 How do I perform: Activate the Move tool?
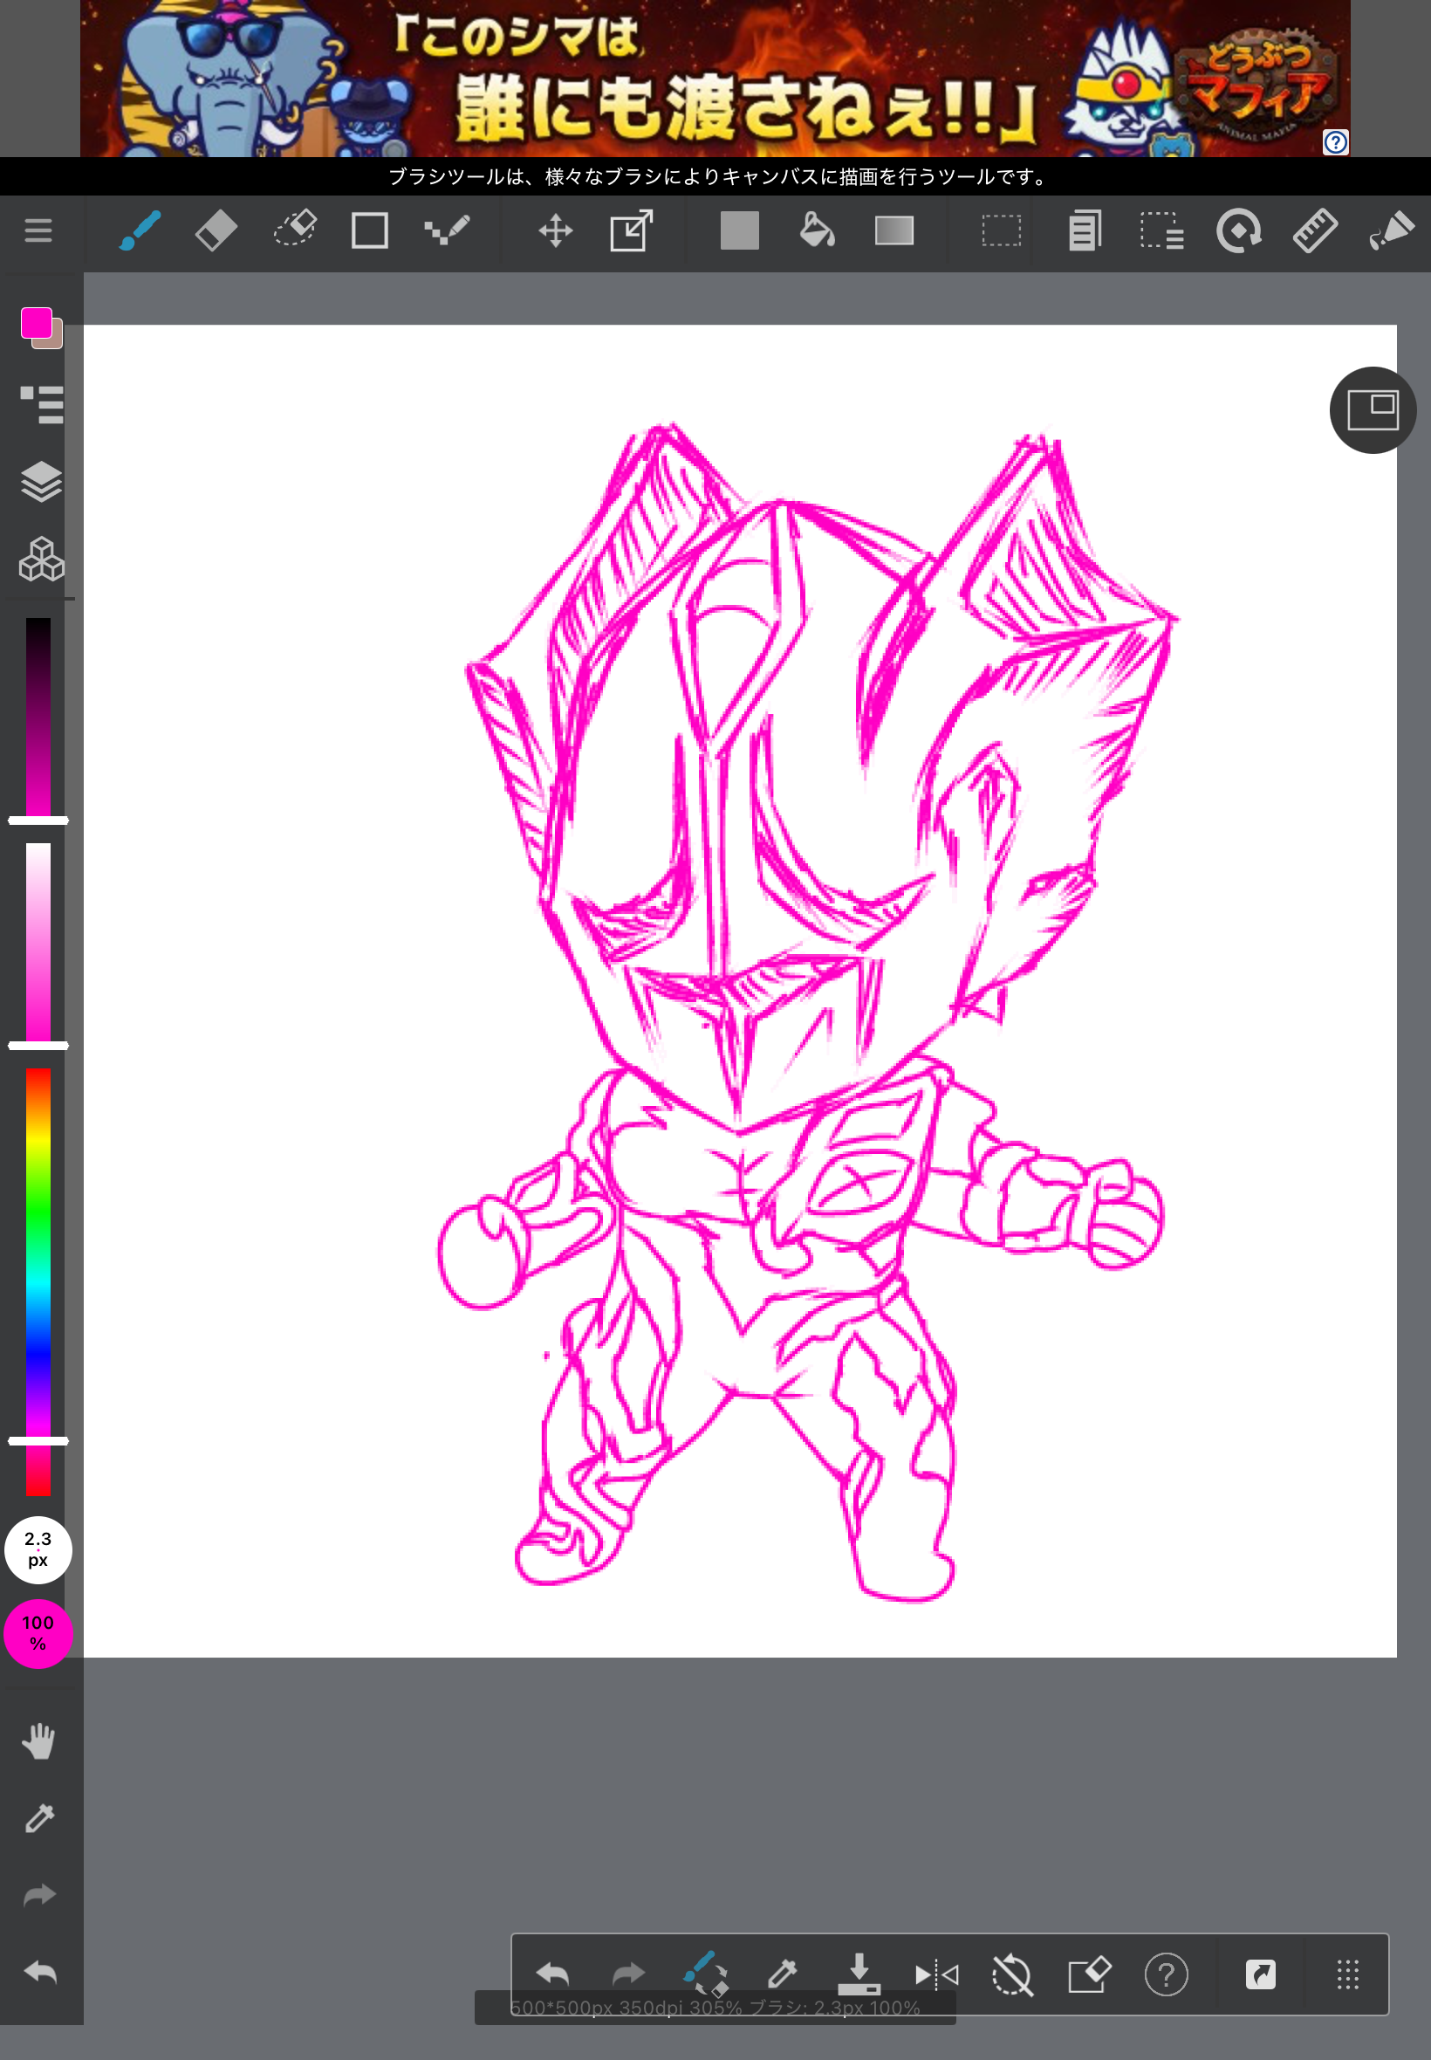555,231
